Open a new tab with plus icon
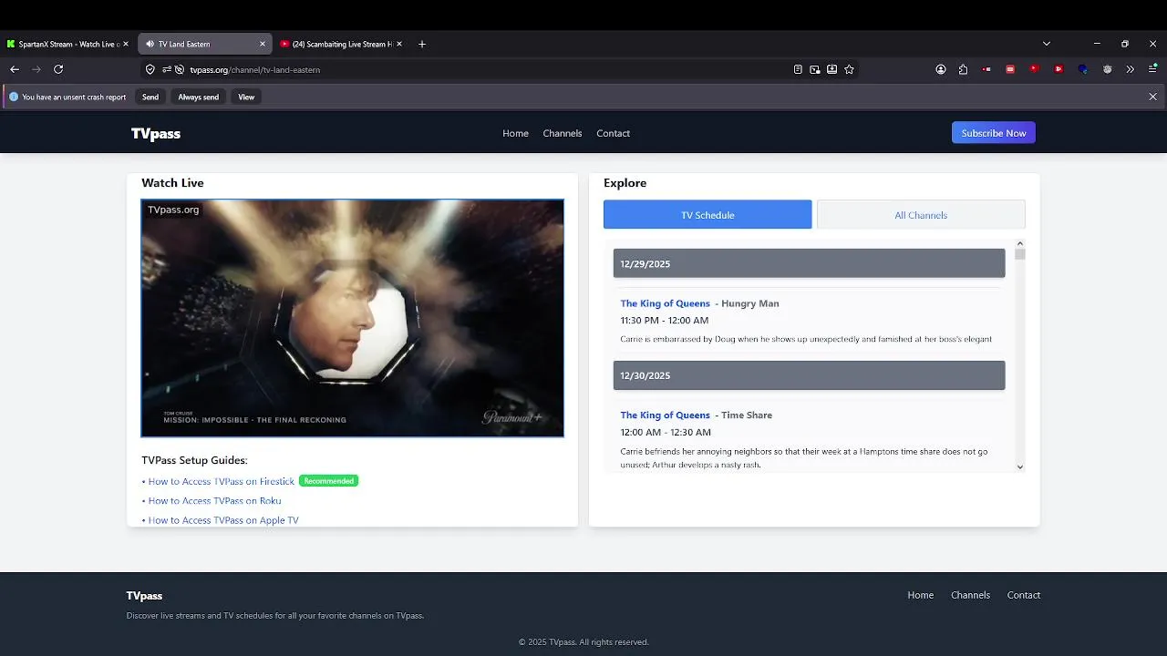The height and width of the screenshot is (656, 1167). pos(422,44)
